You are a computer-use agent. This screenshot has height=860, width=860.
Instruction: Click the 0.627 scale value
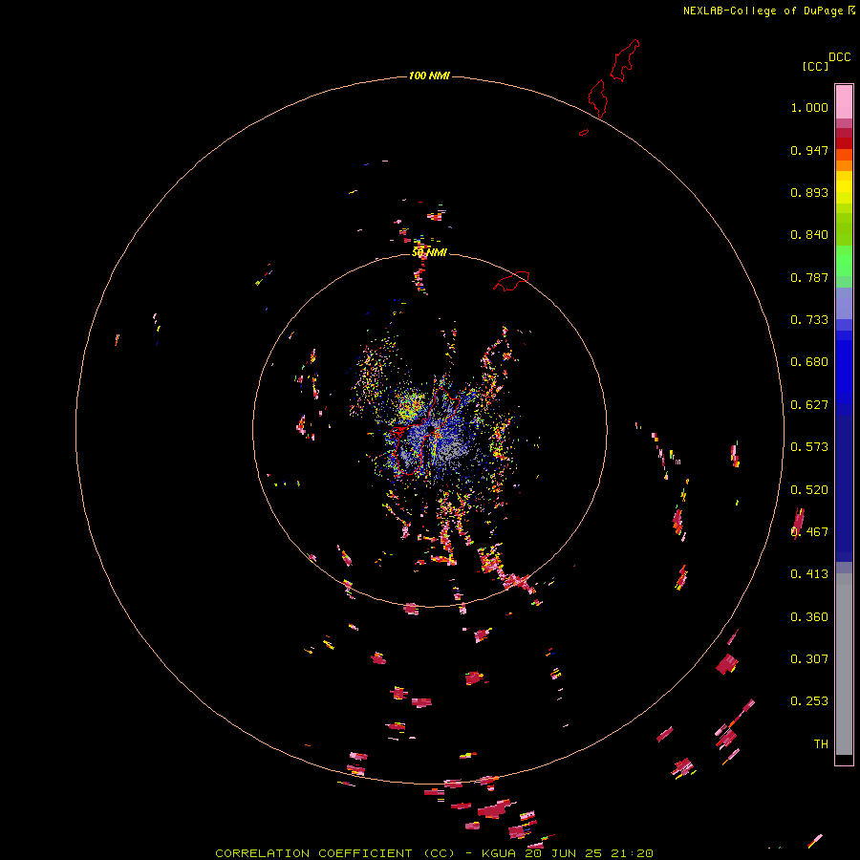click(x=809, y=405)
